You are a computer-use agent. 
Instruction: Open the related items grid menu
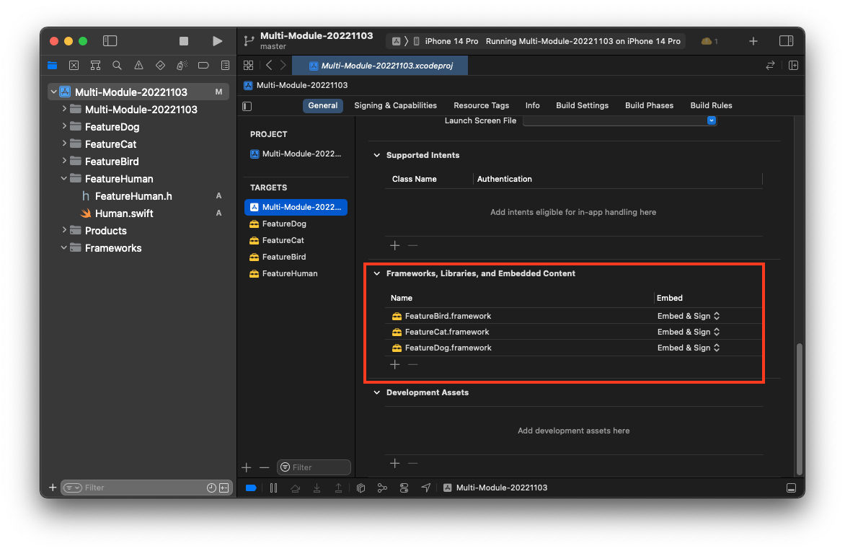(249, 65)
